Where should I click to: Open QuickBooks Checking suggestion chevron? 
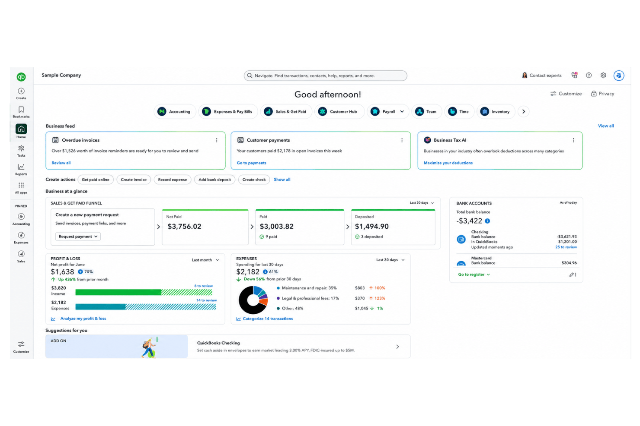(397, 347)
